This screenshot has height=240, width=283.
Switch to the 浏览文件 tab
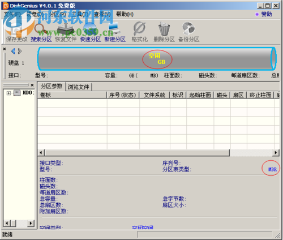[79, 87]
